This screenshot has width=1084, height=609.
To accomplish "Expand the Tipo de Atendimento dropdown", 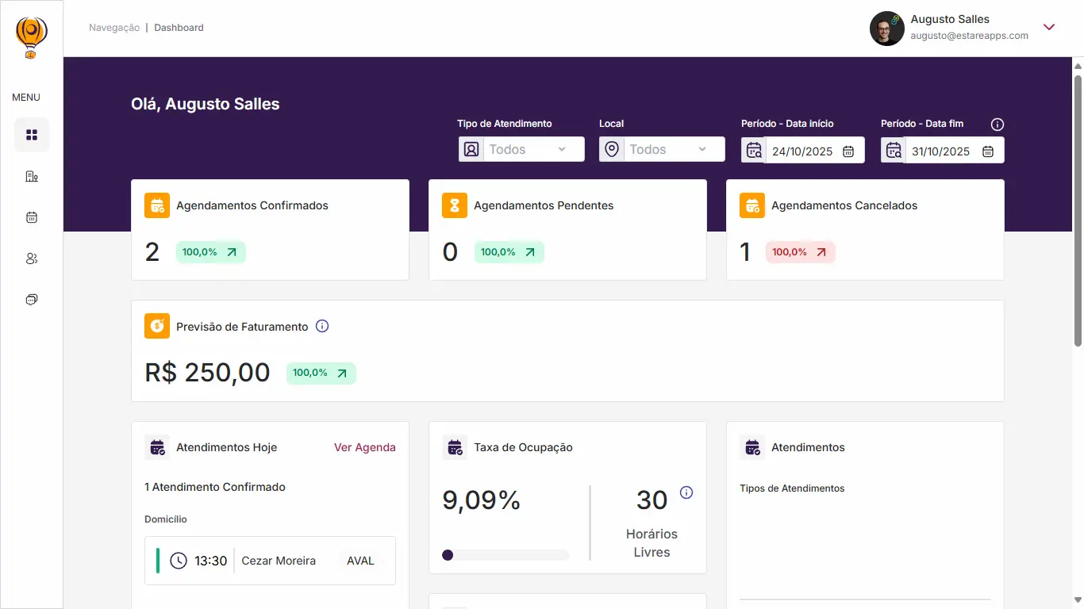I will [521, 149].
